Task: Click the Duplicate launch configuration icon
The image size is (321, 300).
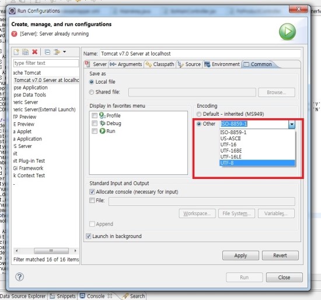Action: pos(25,52)
